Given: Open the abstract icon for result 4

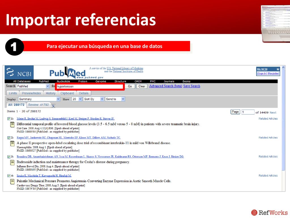Looking at the screenshot, I should pyautogui.click(x=12, y=181).
